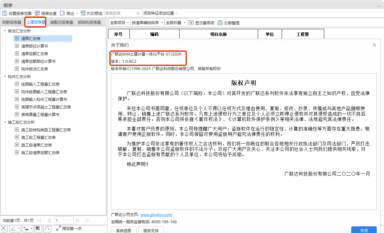
Task: Click the angle drawing tool icon
Action: coord(13,228)
